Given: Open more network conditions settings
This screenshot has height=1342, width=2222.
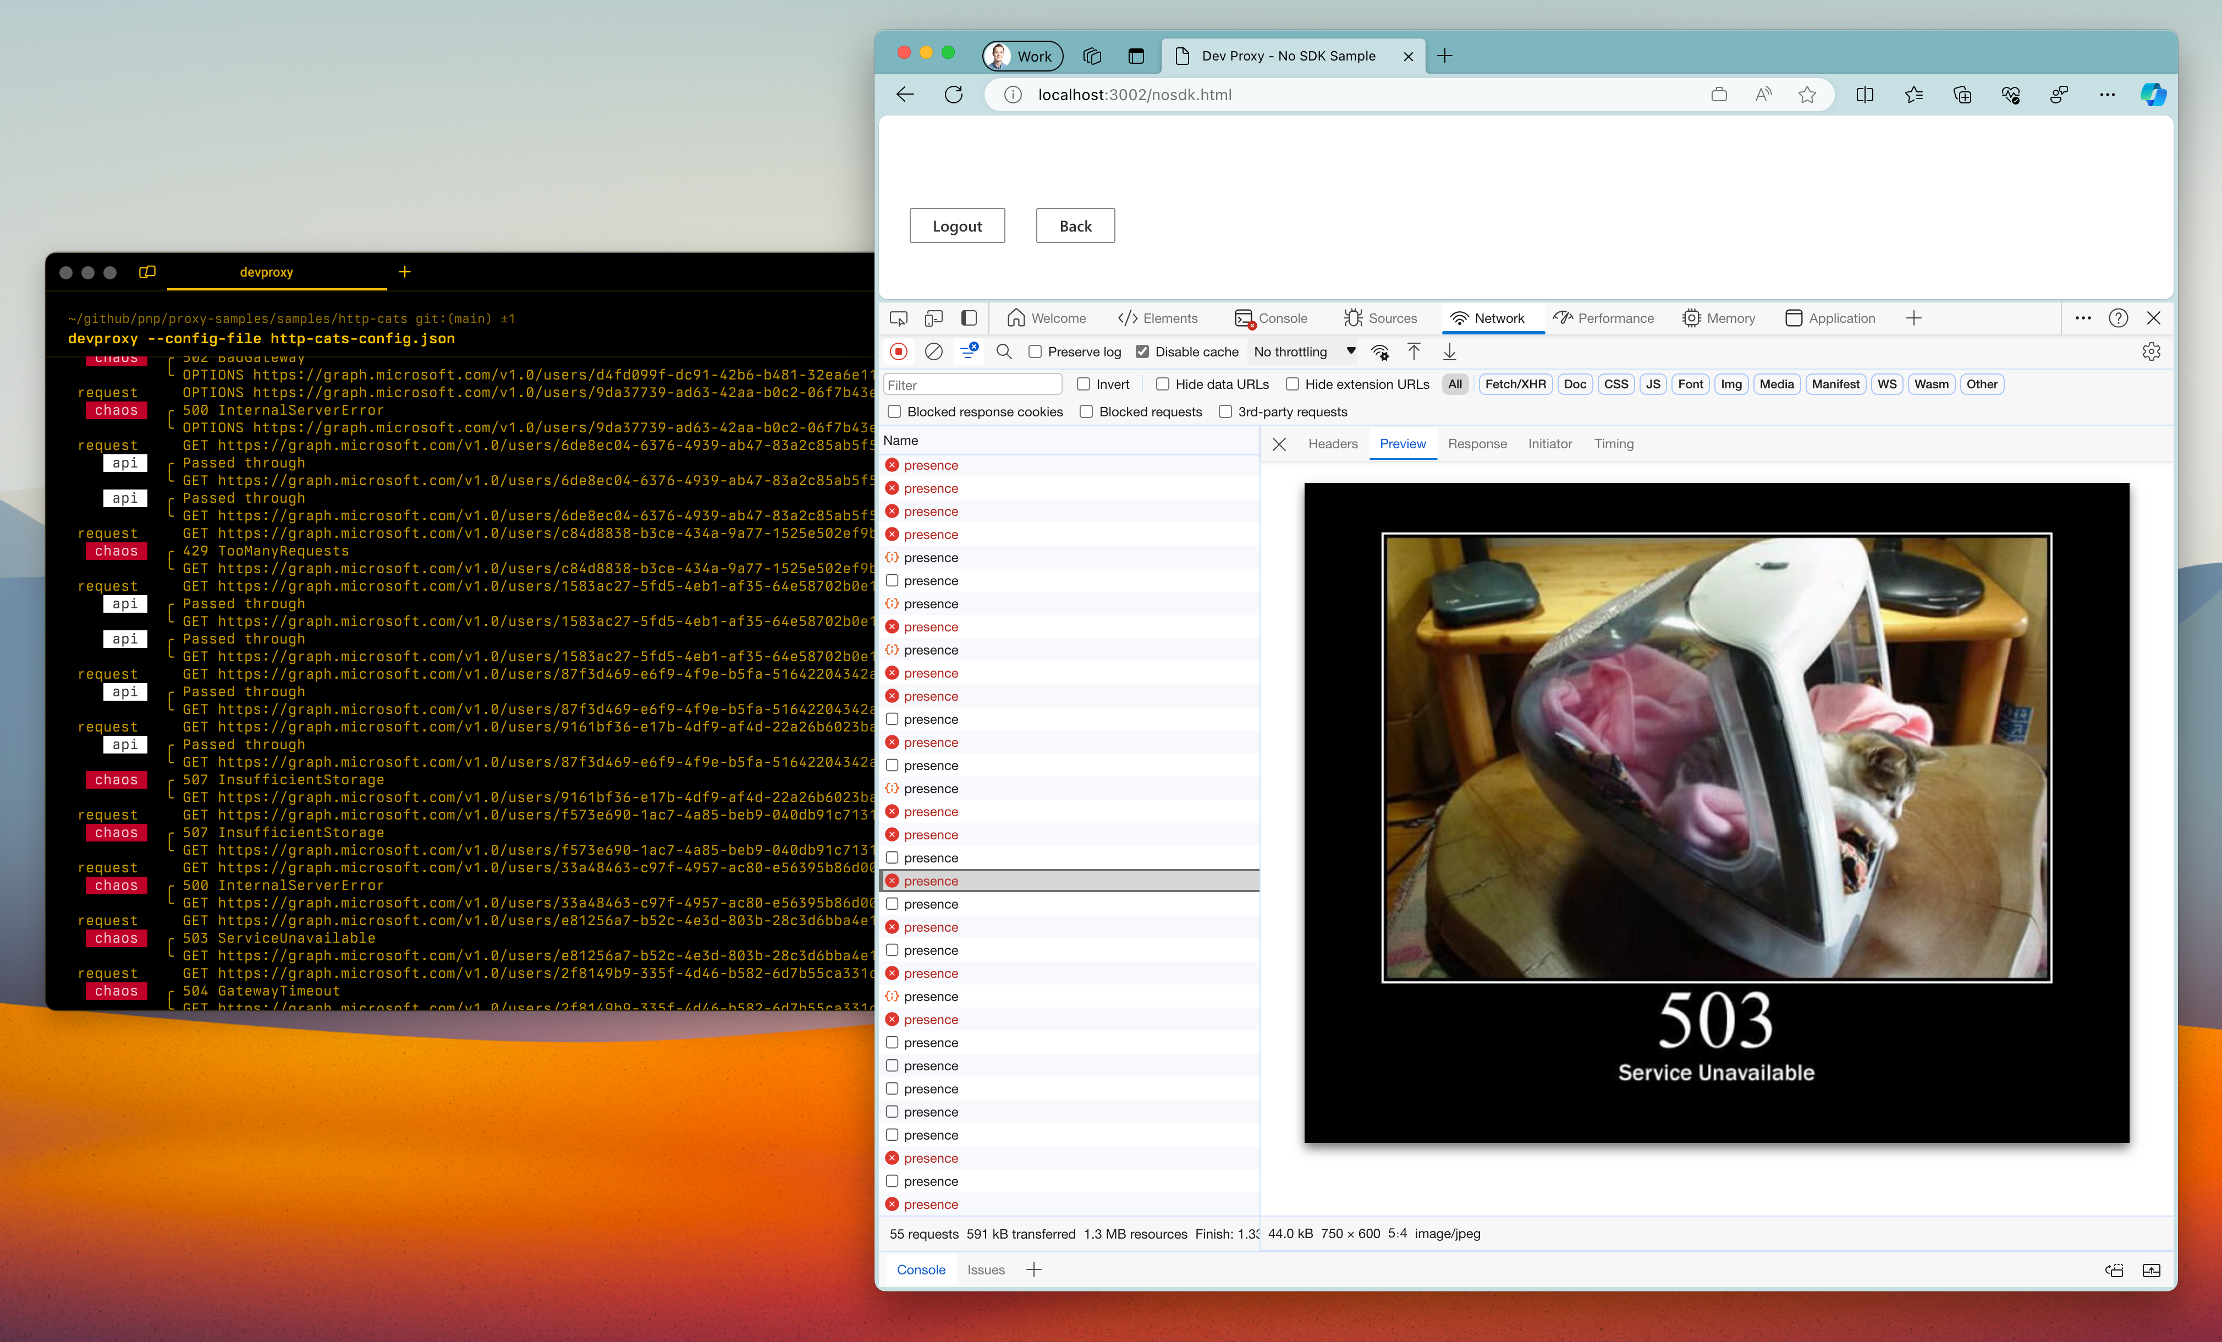Looking at the screenshot, I should (1380, 352).
